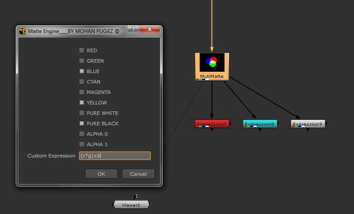Click the Nuke icon in dialog title bar
Image resolution: width=354 pixels, height=214 pixels.
click(23, 31)
